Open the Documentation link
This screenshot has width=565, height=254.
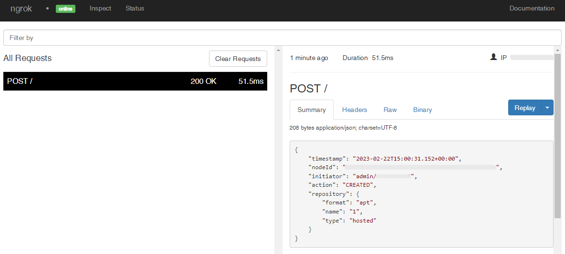(x=532, y=8)
